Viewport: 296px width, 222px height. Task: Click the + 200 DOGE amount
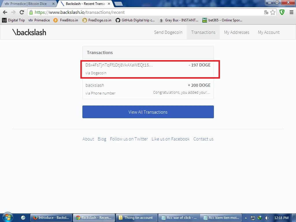199,85
